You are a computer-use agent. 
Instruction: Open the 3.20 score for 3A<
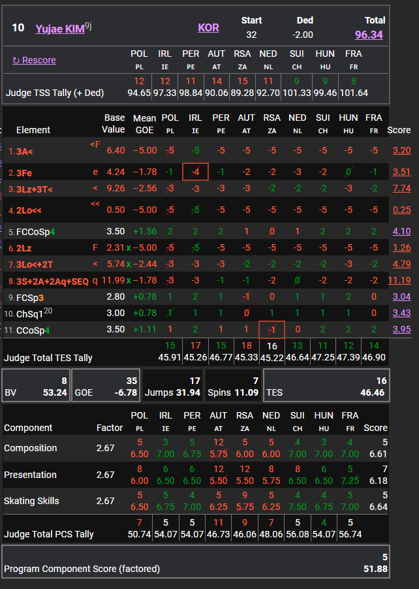click(x=401, y=151)
